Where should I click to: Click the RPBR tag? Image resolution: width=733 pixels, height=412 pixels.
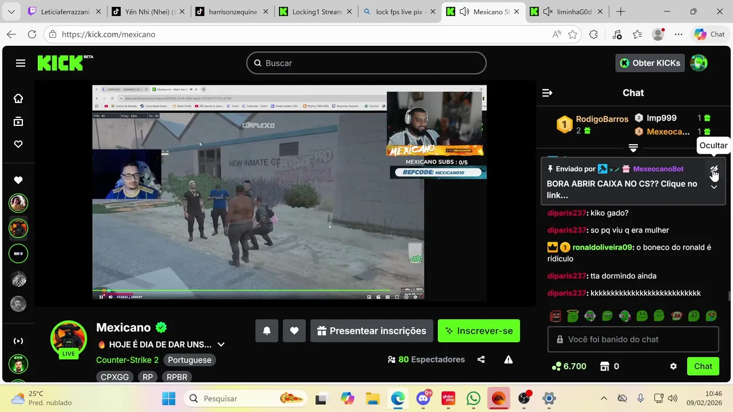[x=177, y=377]
